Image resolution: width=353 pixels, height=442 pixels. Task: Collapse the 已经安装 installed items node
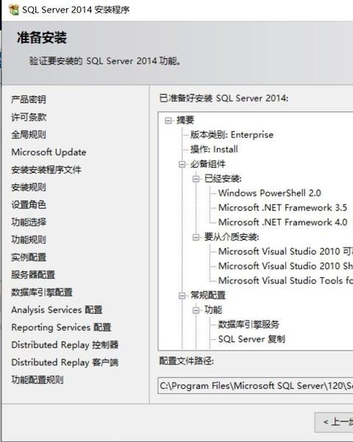pyautogui.click(x=196, y=179)
